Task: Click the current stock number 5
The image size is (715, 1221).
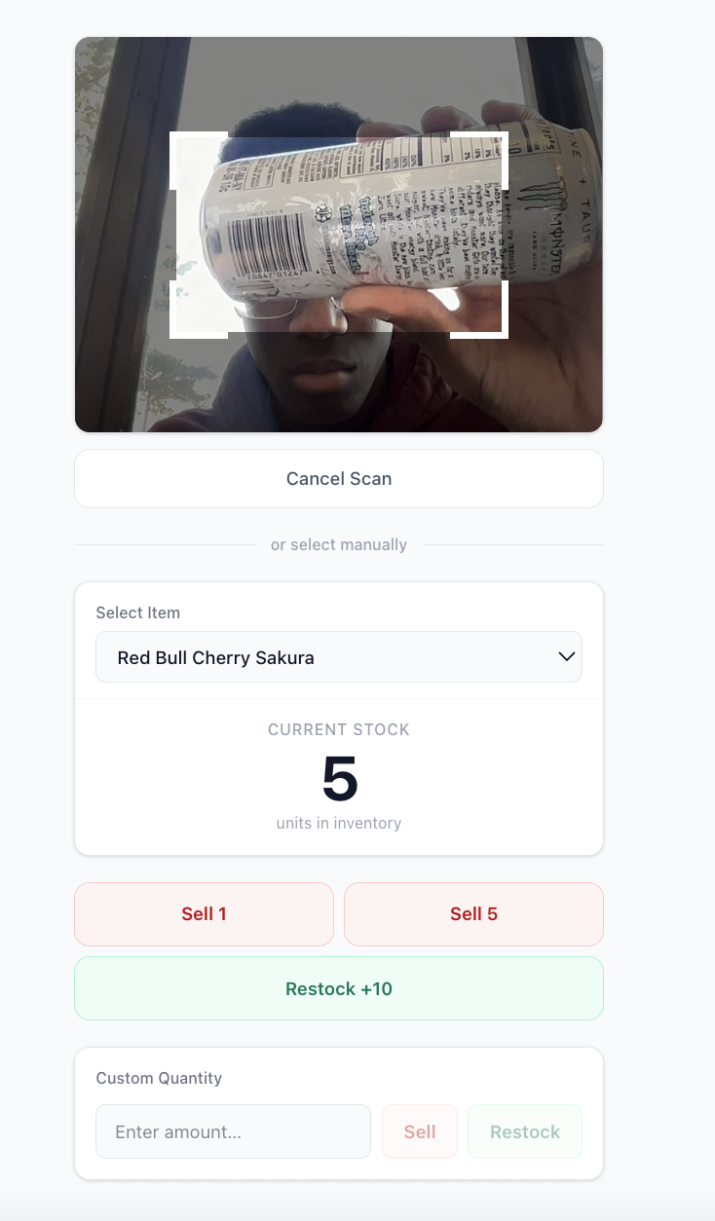Action: coord(339,779)
